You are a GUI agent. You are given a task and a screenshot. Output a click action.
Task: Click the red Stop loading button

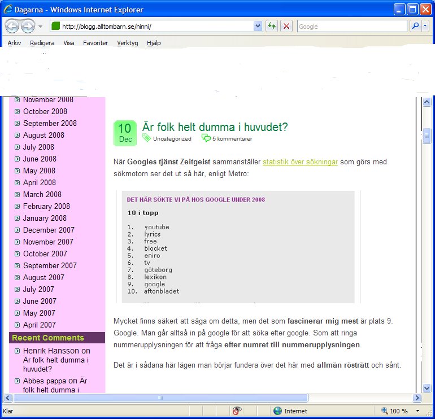pos(286,27)
